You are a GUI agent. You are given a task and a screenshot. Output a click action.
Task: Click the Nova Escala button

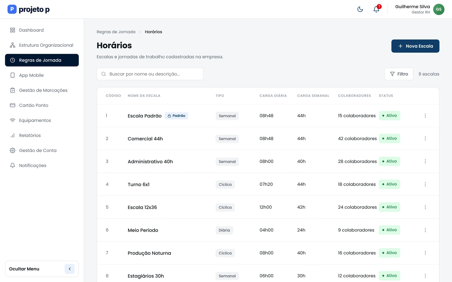[415, 46]
